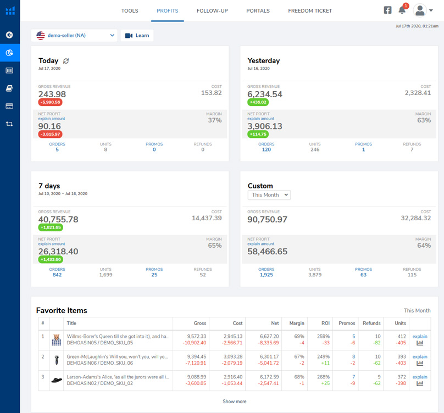444x413 pixels.
Task: Open the notifications bell
Action: point(402,10)
